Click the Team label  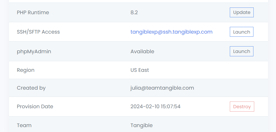click(x=24, y=125)
